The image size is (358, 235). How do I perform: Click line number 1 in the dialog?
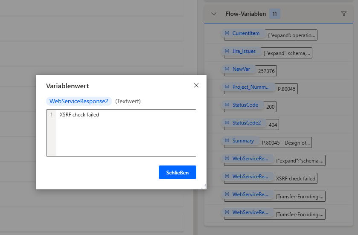click(52, 115)
